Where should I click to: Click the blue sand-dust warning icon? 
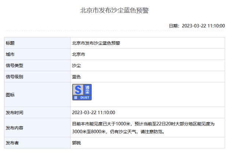tap(82, 92)
